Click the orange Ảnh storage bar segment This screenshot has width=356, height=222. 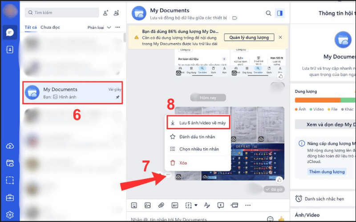318,100
